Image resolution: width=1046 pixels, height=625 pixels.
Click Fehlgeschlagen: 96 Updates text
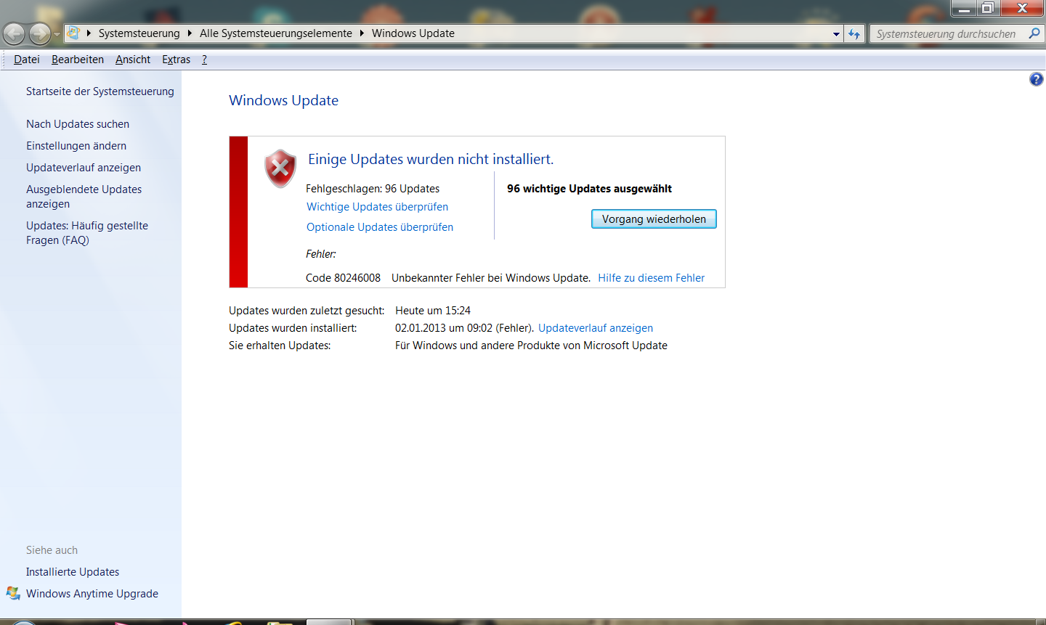coord(373,189)
